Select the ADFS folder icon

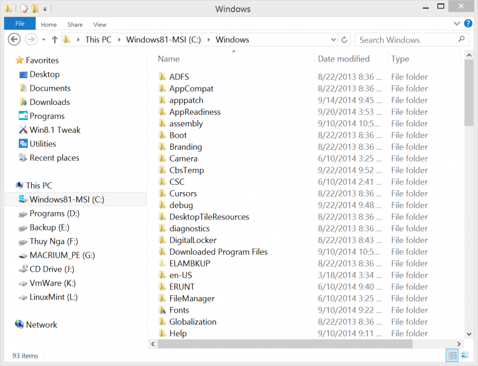pyautogui.click(x=162, y=76)
